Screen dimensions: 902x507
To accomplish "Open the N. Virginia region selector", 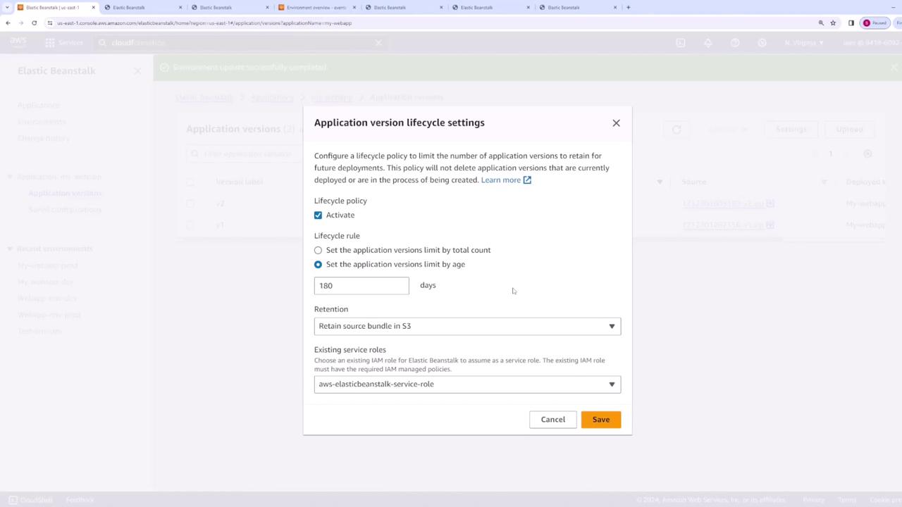I will point(803,43).
